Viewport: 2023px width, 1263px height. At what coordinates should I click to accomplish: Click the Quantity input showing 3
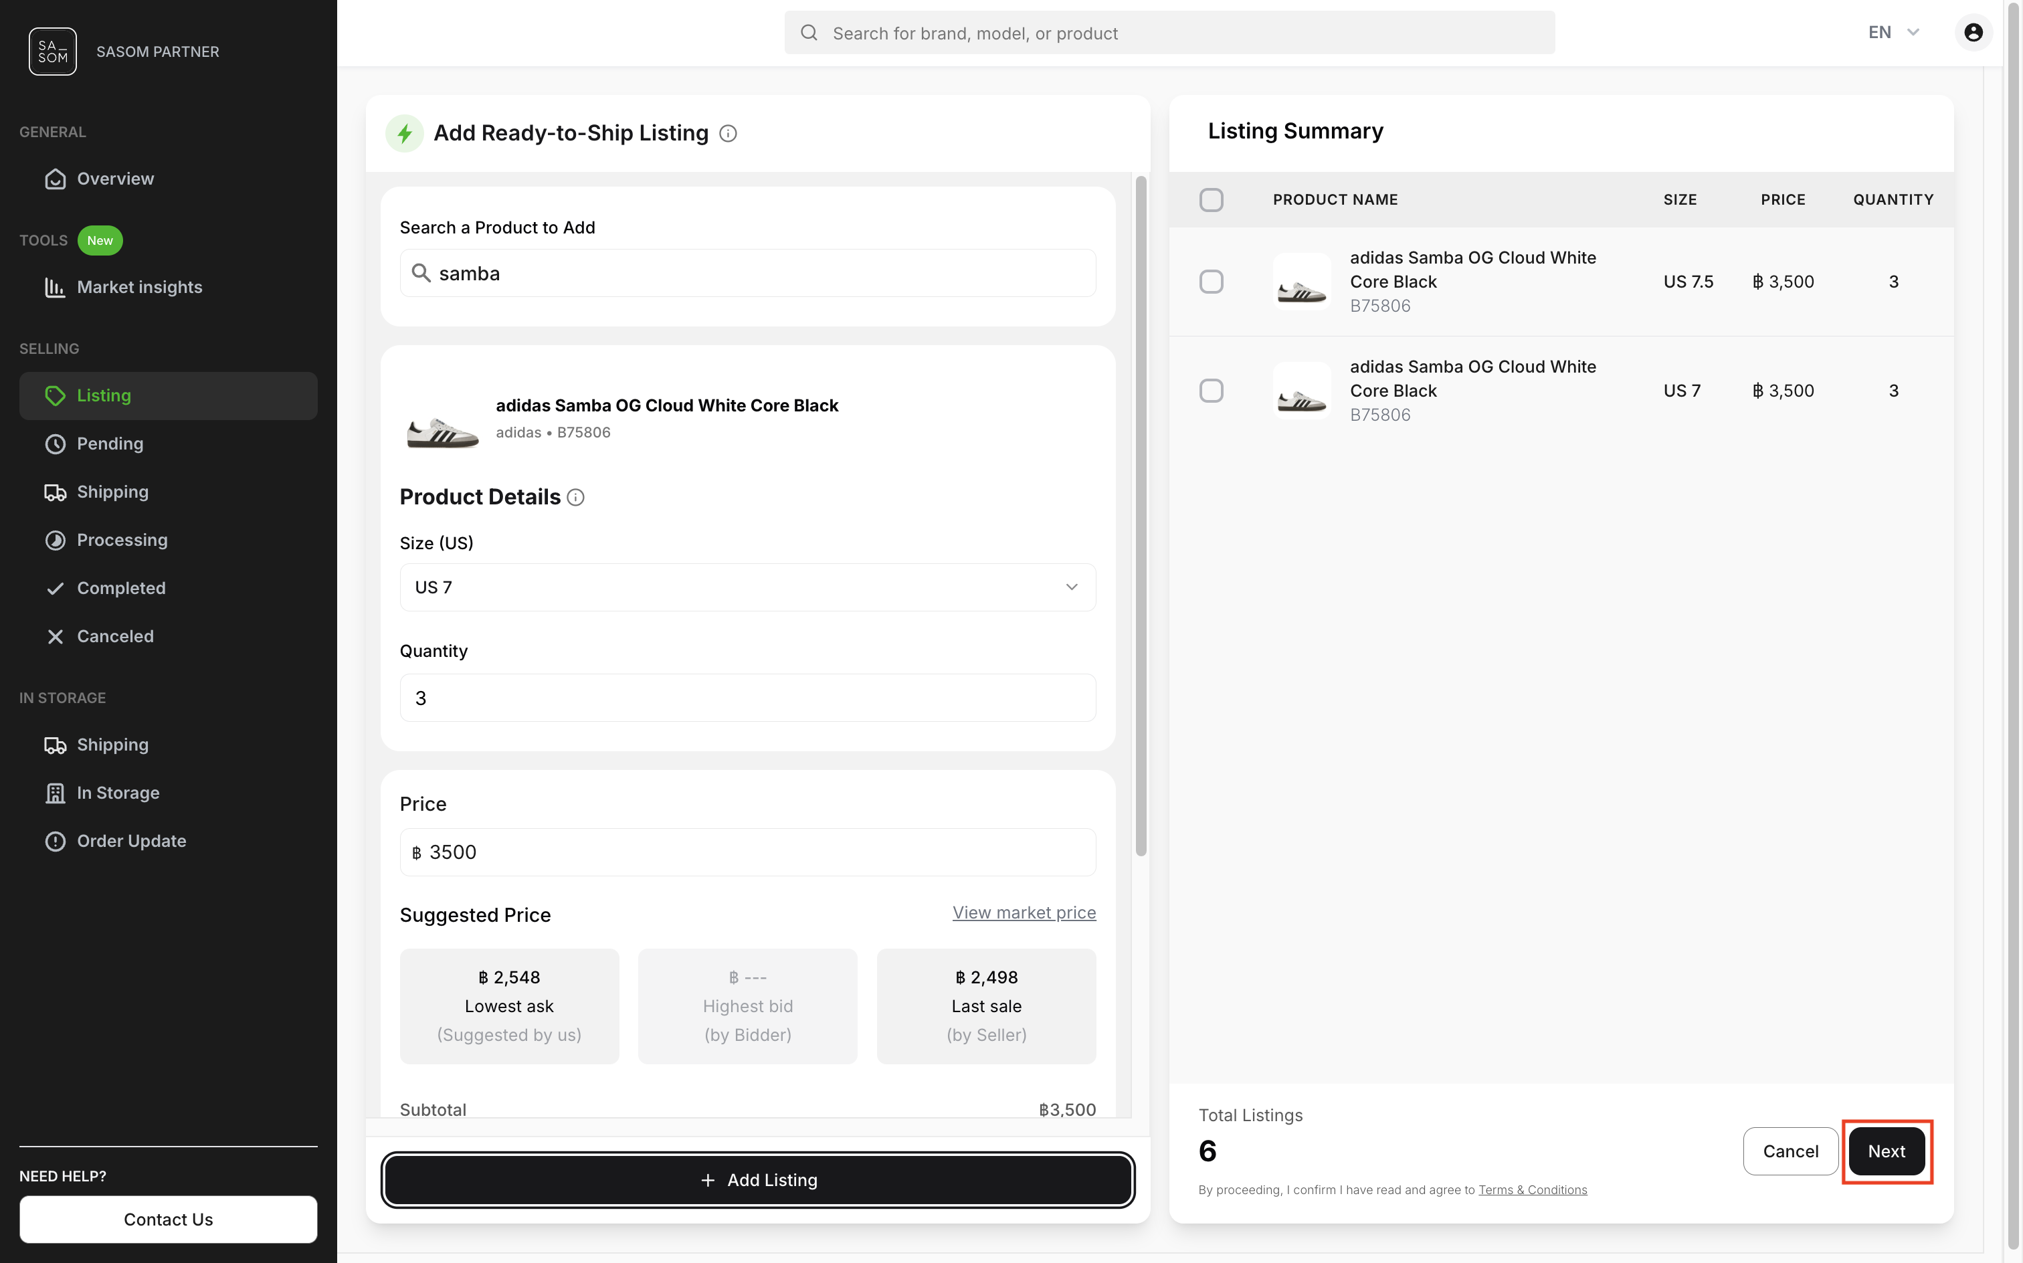pyautogui.click(x=747, y=698)
